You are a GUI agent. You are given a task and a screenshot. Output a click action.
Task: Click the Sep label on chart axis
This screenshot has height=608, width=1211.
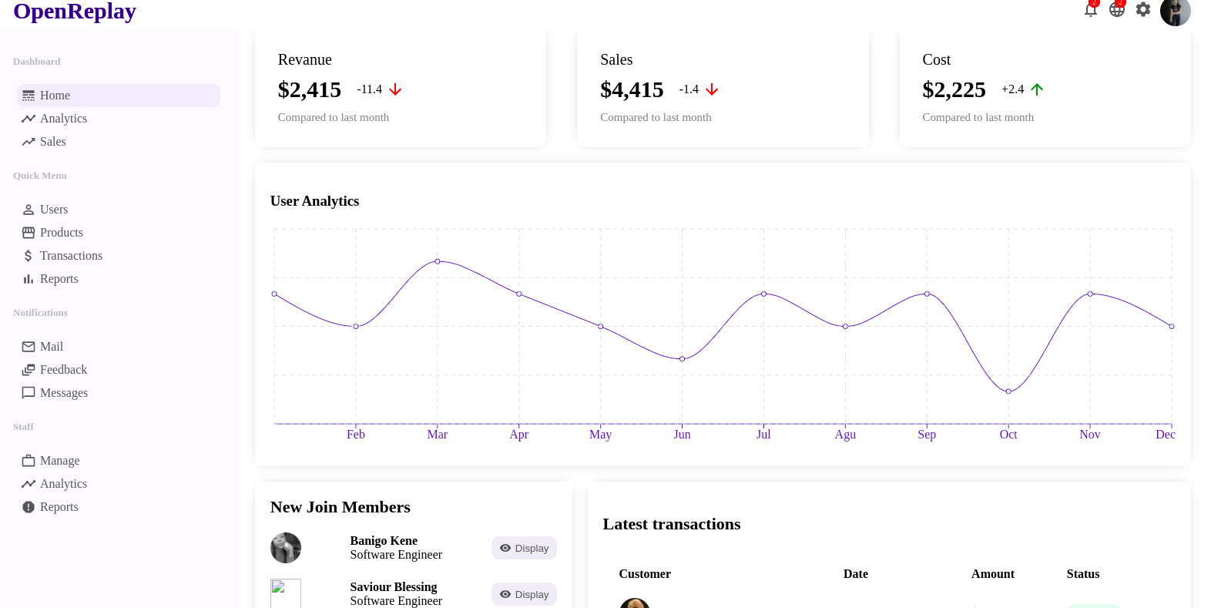click(927, 435)
